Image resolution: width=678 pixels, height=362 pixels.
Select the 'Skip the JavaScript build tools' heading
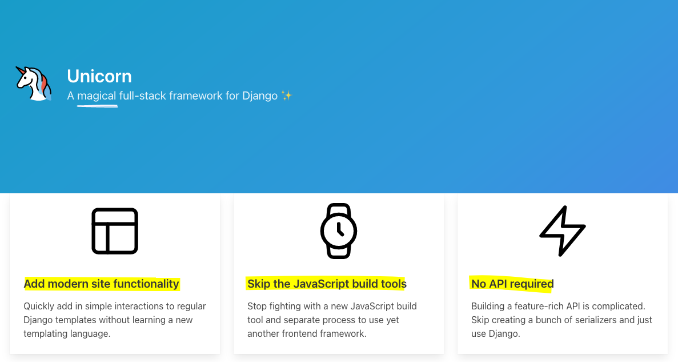pos(327,284)
